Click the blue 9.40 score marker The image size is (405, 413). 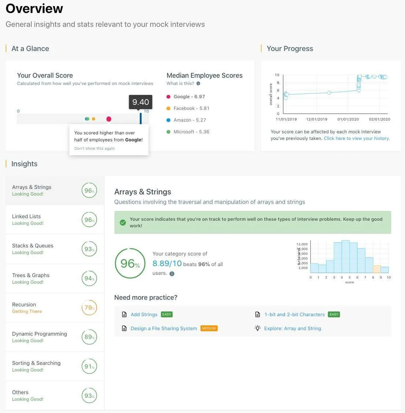point(141,118)
